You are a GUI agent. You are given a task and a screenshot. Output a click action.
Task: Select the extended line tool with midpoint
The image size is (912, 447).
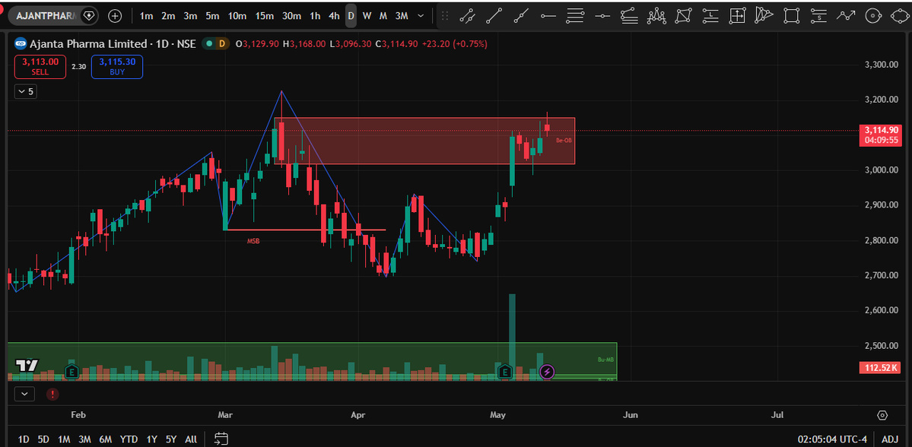click(x=521, y=16)
